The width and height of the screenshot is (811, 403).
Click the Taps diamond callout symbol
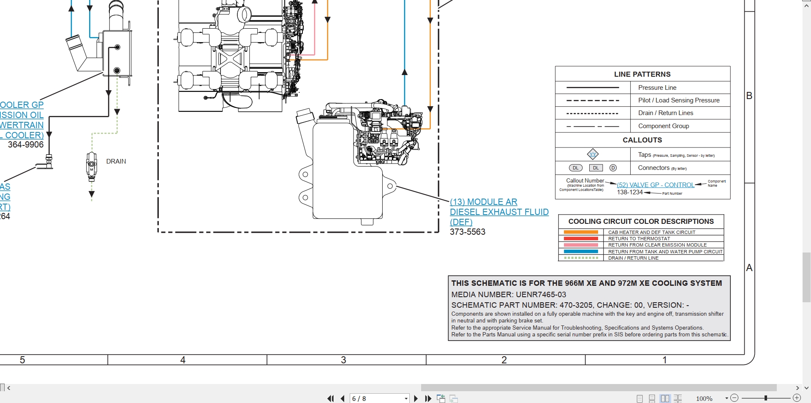(x=593, y=154)
